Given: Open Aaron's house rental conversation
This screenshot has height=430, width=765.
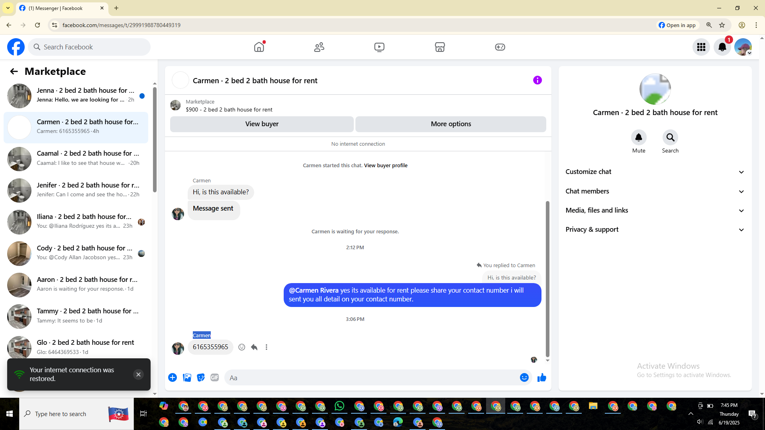Looking at the screenshot, I should (x=76, y=285).
